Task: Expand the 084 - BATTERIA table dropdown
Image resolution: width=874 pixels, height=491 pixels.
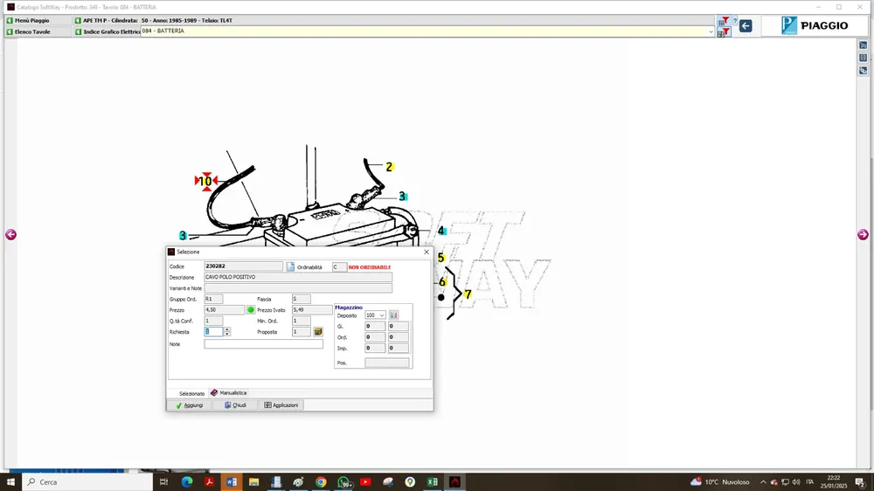Action: coord(711,31)
